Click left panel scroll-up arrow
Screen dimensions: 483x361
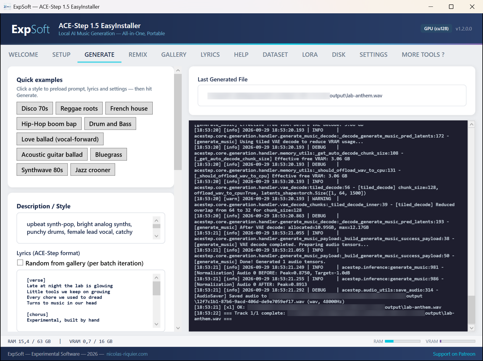coord(178,70)
